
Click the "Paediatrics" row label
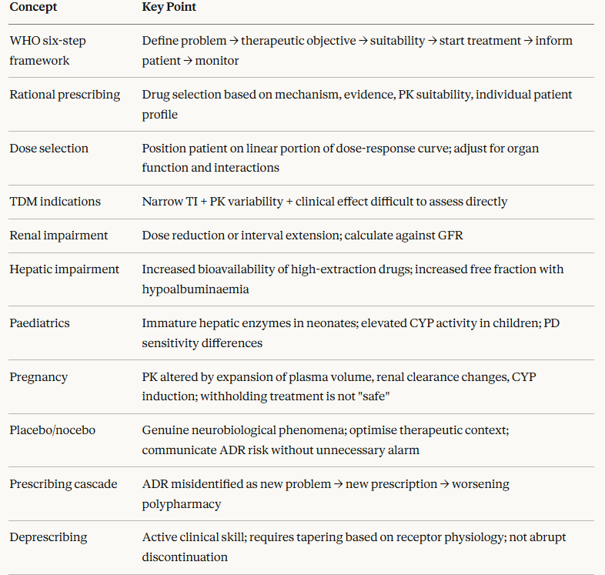point(39,323)
